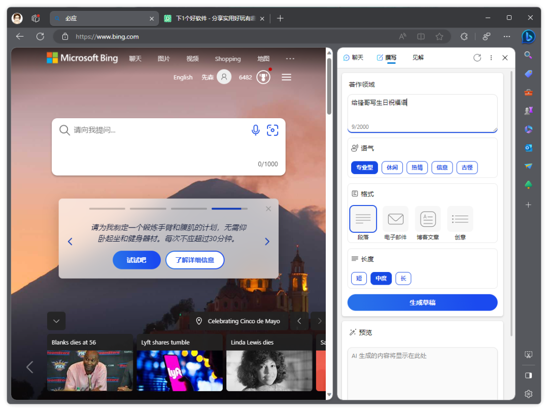Close the Copilot side panel
548x411 pixels.
coord(505,58)
